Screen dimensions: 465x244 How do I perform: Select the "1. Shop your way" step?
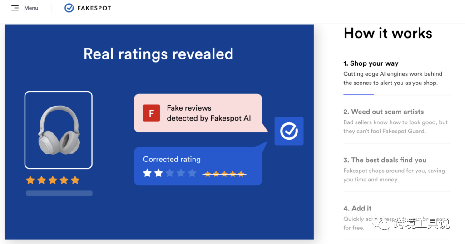click(x=371, y=63)
